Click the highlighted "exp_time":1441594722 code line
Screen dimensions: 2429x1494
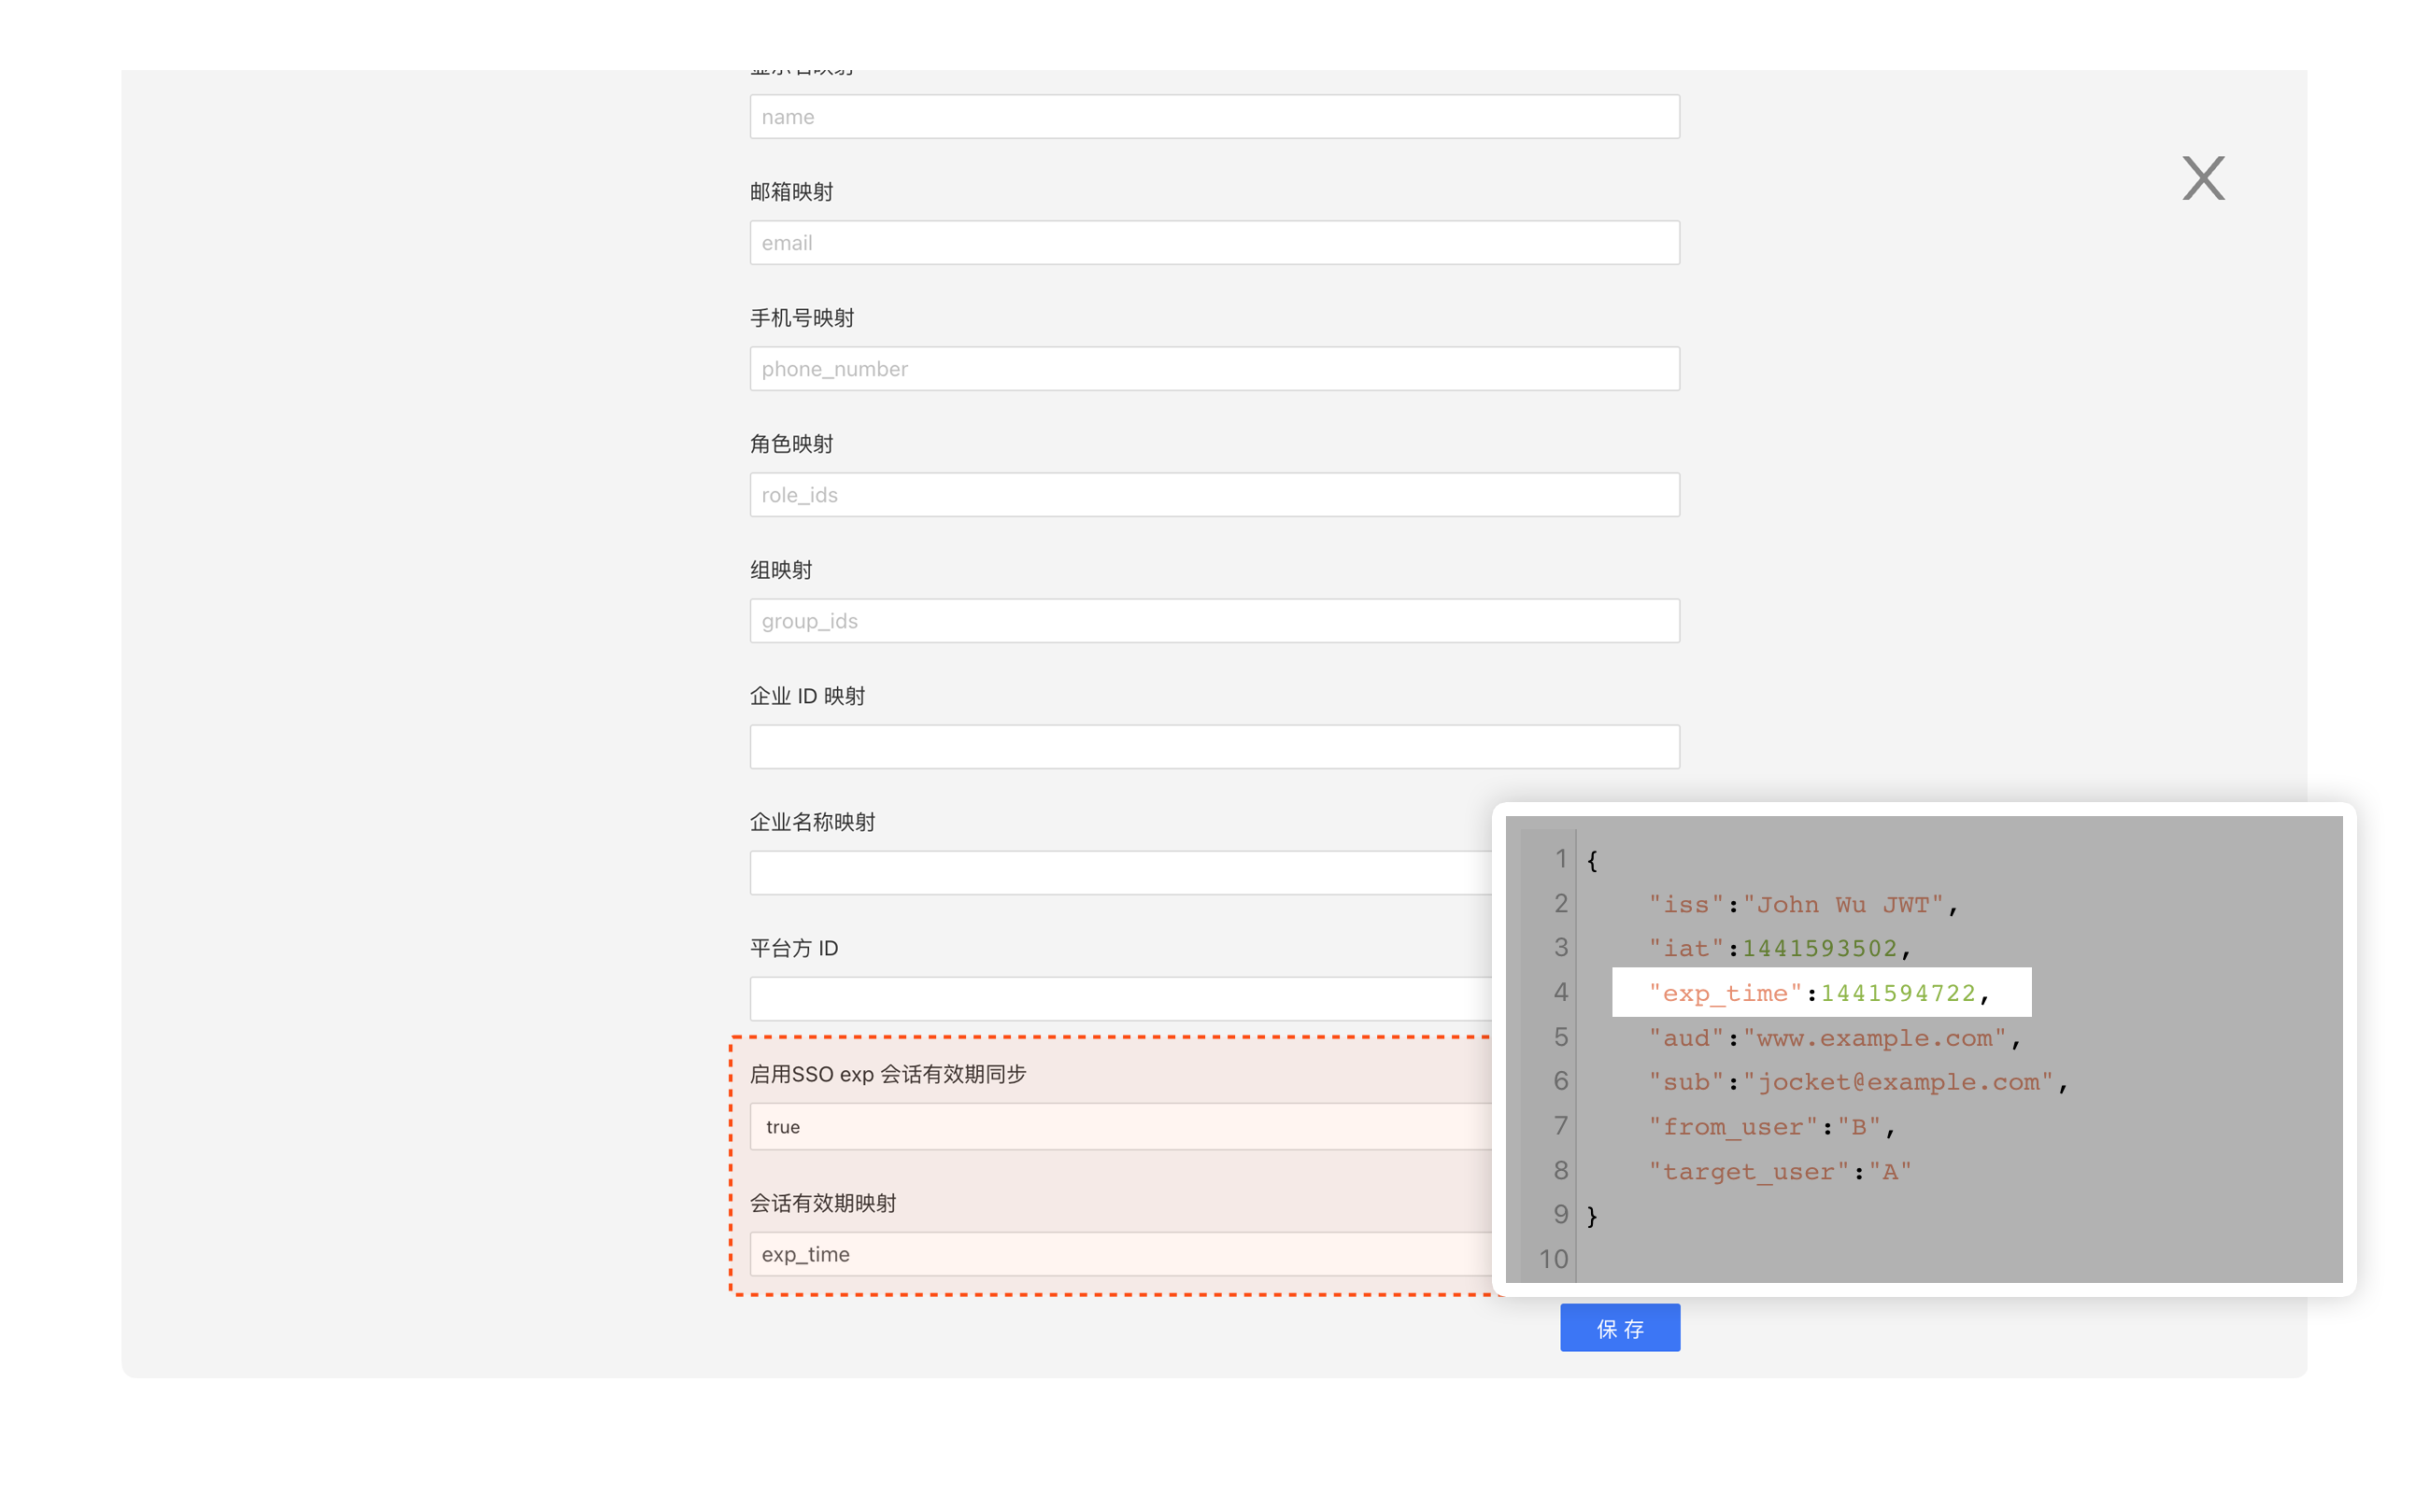[1821, 992]
